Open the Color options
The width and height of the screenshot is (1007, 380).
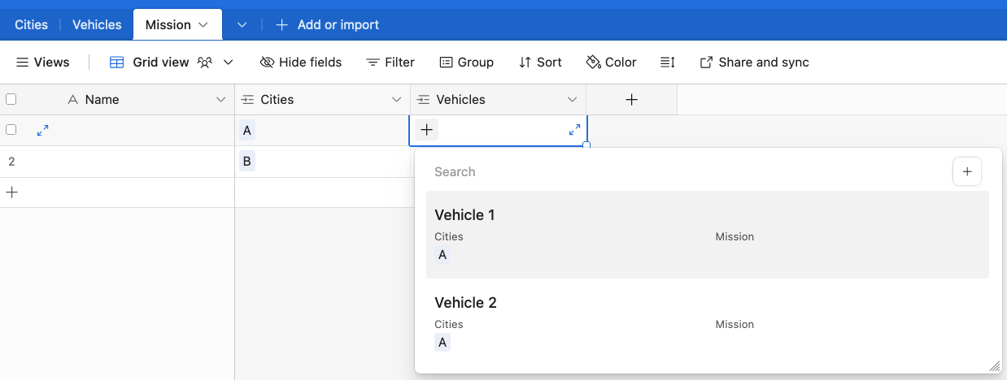(x=611, y=62)
